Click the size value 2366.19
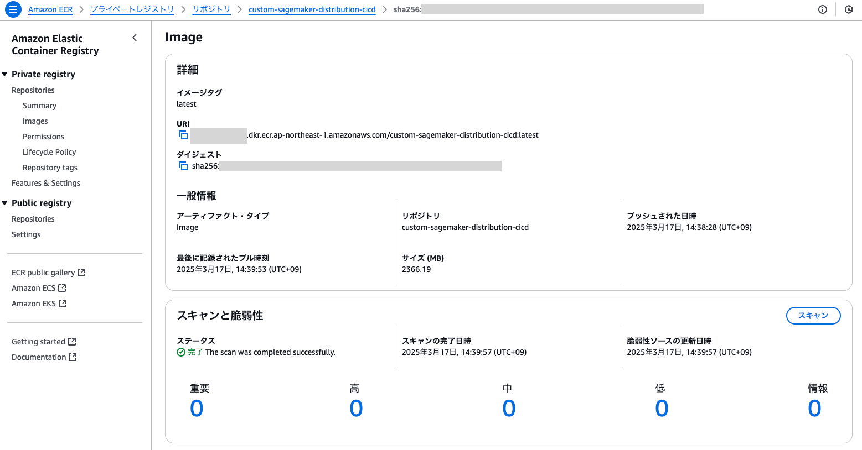 416,269
